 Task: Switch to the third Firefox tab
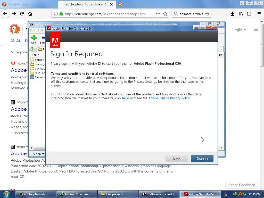(145, 4)
